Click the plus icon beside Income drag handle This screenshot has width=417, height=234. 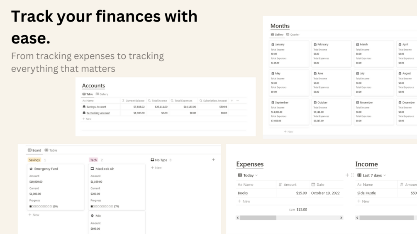347,175
